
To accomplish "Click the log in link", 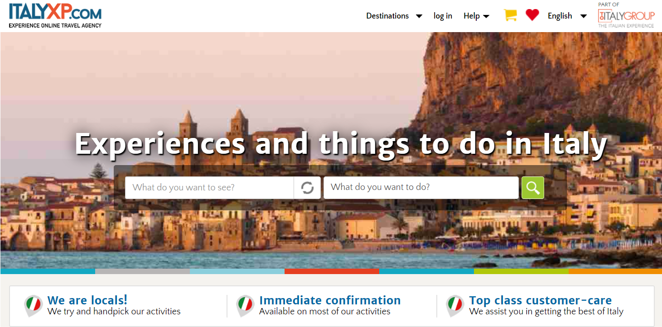I will pyautogui.click(x=443, y=16).
